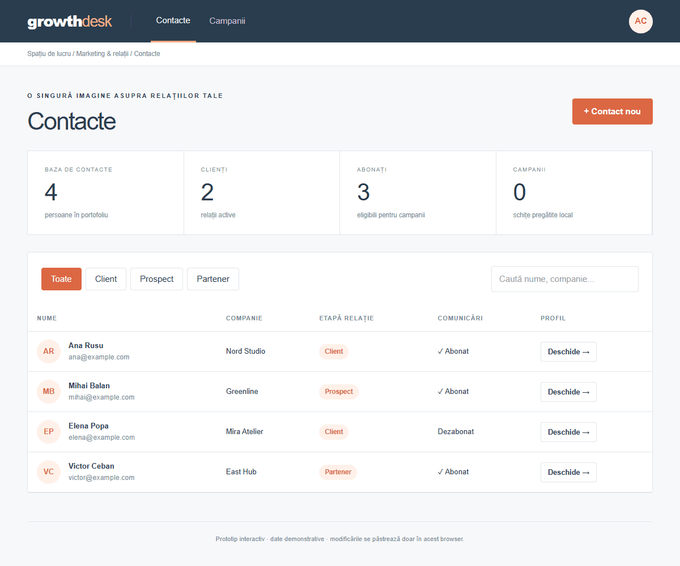Click the Baza de contacte stat card
This screenshot has width=680, height=566.
pyautogui.click(x=105, y=192)
